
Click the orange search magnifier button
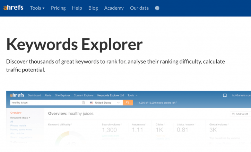tap(128, 103)
